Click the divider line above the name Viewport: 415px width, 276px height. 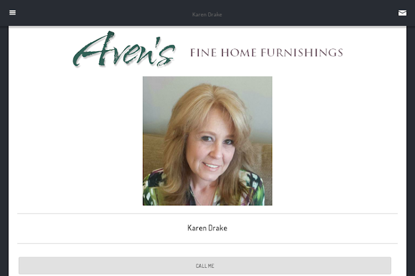coord(207,214)
